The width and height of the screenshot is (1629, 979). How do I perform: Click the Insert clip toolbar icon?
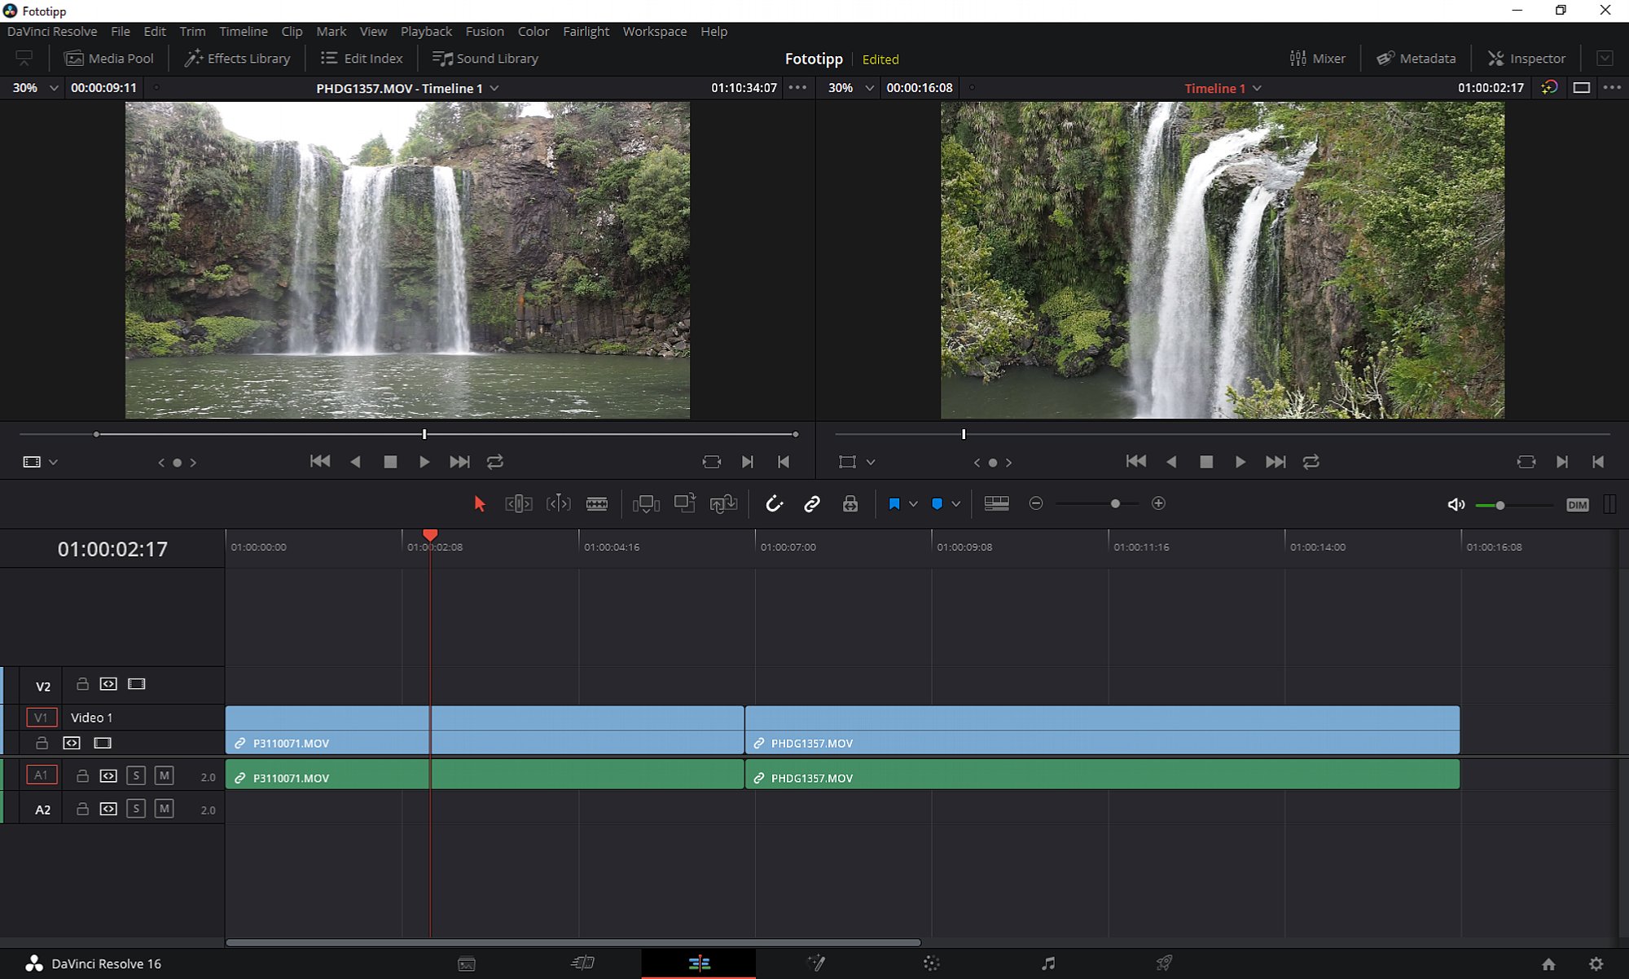[646, 504]
